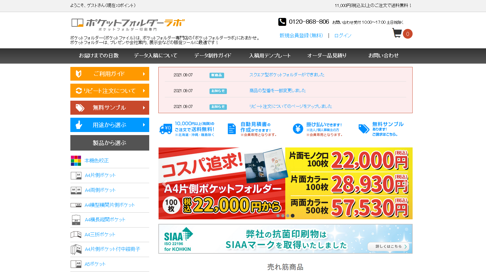Open the shopping cart icon

(397, 33)
